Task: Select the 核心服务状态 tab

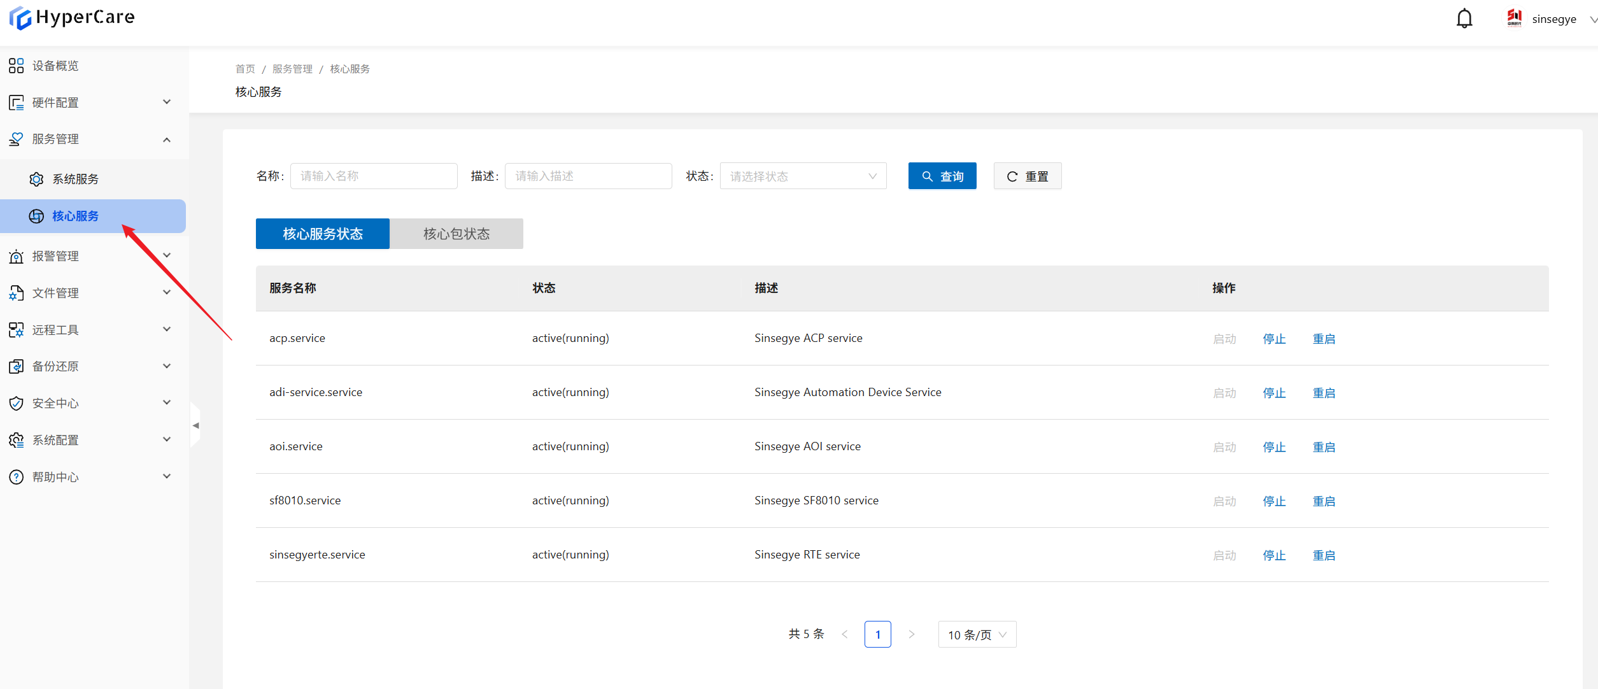Action: [323, 234]
